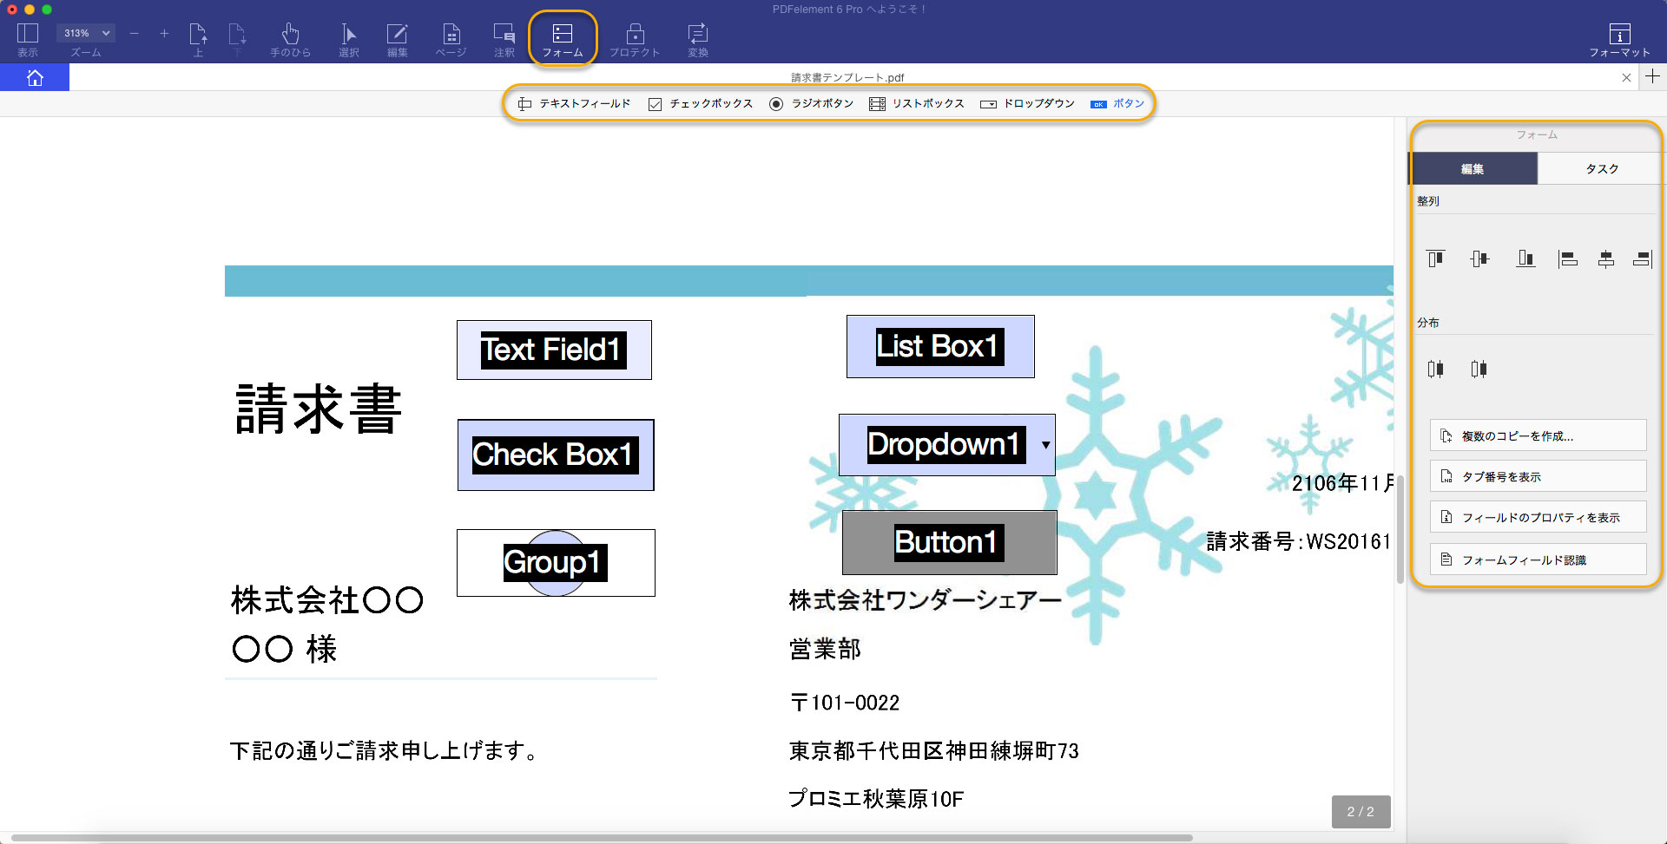1667x844 pixels.
Task: Click the 2 / 2 page indicator
Action: click(1361, 812)
